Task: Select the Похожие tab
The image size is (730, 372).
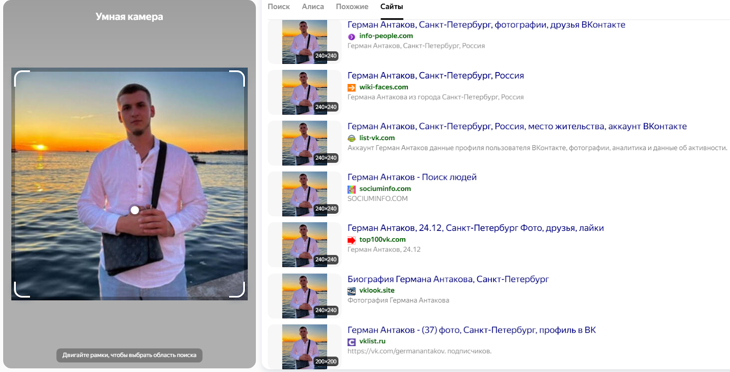Action: (352, 7)
